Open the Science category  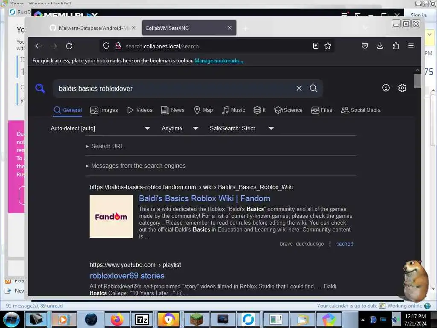click(x=288, y=110)
